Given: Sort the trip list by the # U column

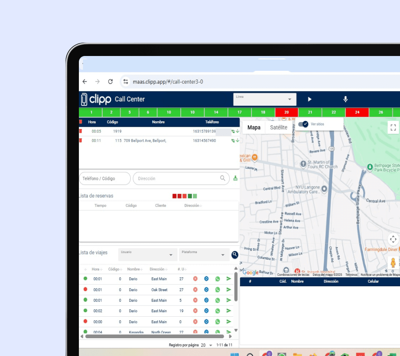Looking at the screenshot, I should [x=182, y=269].
